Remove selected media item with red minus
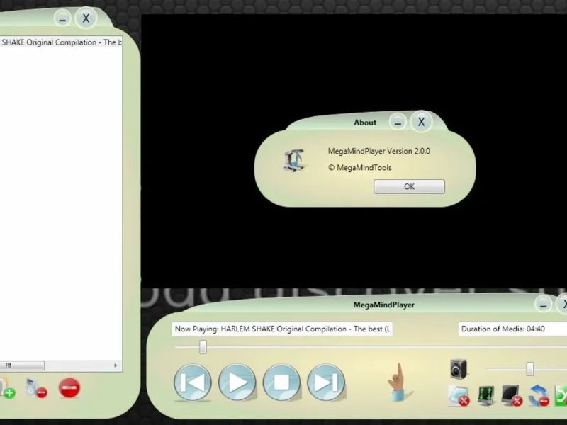Screen dimensions: 567x425 [36, 388]
